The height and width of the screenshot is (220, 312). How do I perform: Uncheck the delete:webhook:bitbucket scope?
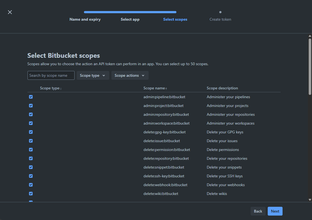pyautogui.click(x=31, y=185)
